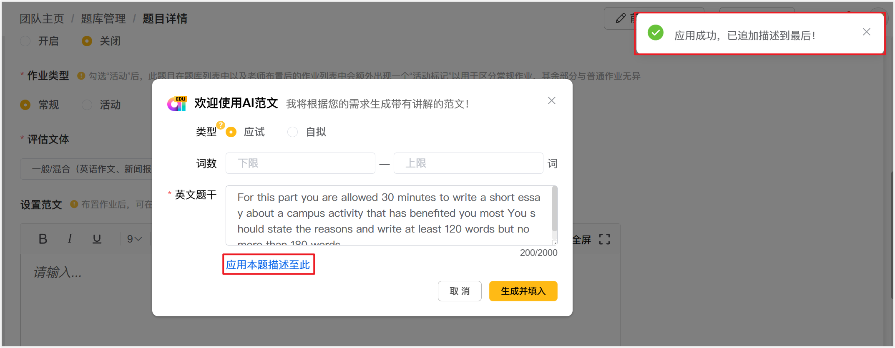Click the 应用本题描述至此 link

tap(268, 265)
